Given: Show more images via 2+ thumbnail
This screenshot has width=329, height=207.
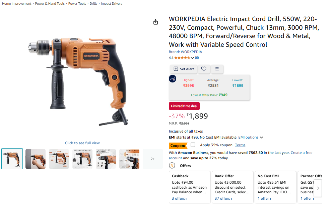Looking at the screenshot, I should tap(152, 159).
